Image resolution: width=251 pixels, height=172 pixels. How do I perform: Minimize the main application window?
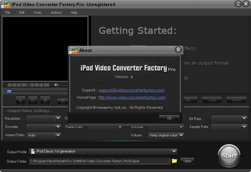[238, 4]
